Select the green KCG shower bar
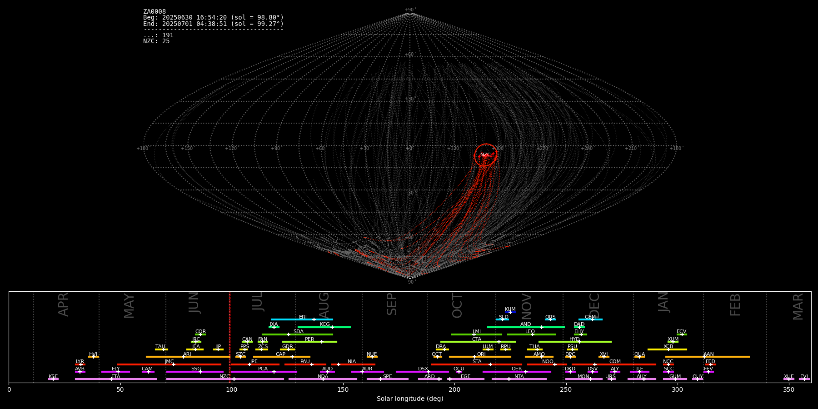The height and width of the screenshot is (409, 818). (x=324, y=327)
